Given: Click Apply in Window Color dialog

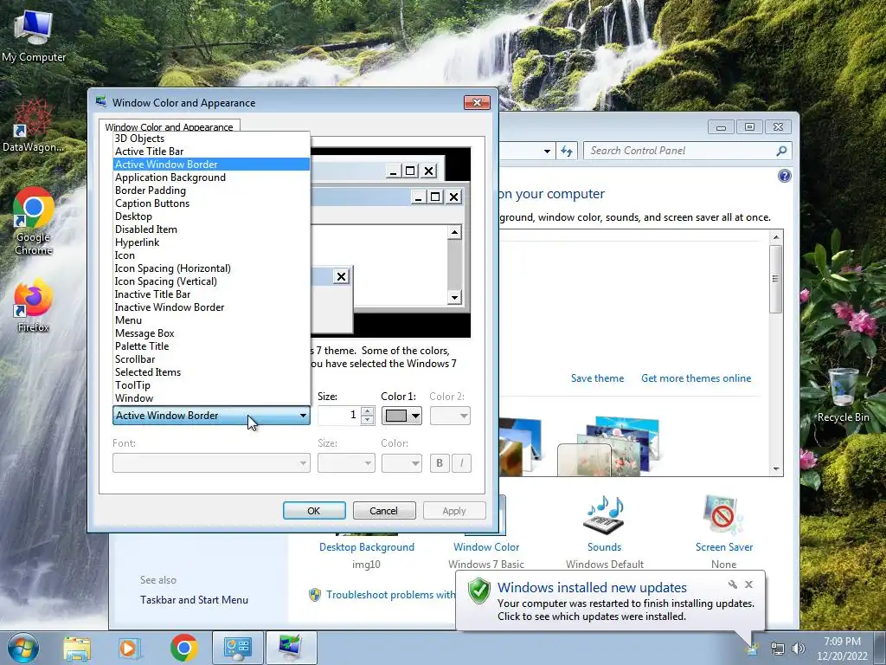Looking at the screenshot, I should [x=454, y=511].
